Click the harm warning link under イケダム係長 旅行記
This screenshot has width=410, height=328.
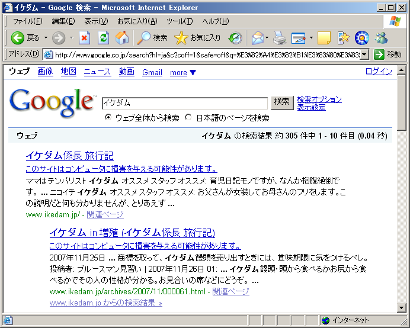[121, 169]
